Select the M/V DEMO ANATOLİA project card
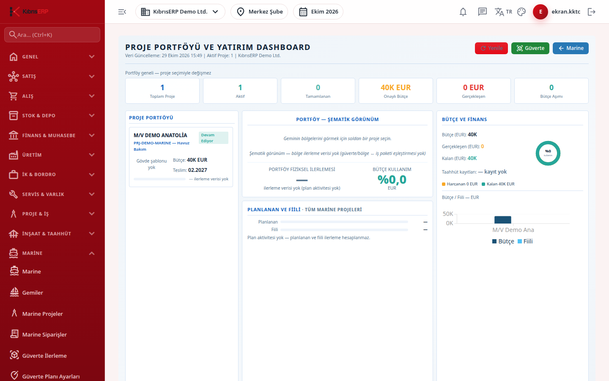609x381 pixels. pyautogui.click(x=181, y=157)
